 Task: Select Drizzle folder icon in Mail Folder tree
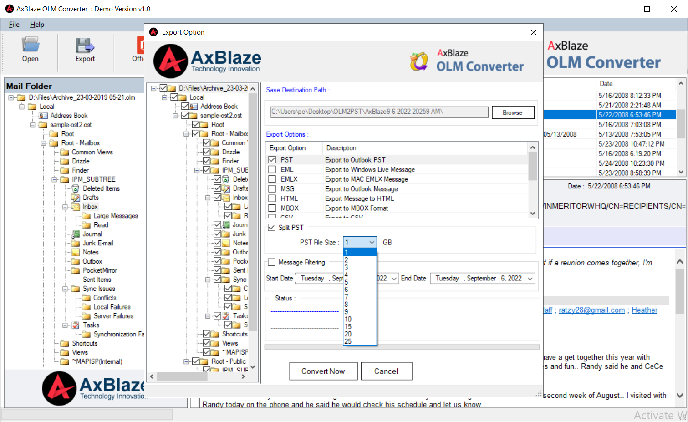coord(65,161)
